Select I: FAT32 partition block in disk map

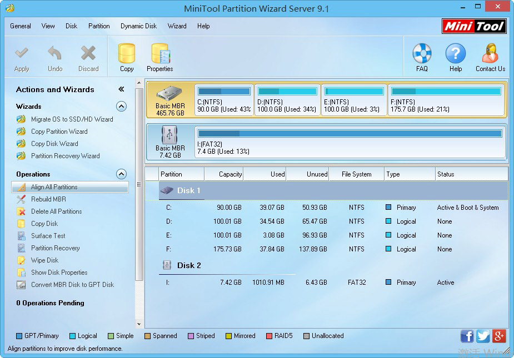coord(350,142)
